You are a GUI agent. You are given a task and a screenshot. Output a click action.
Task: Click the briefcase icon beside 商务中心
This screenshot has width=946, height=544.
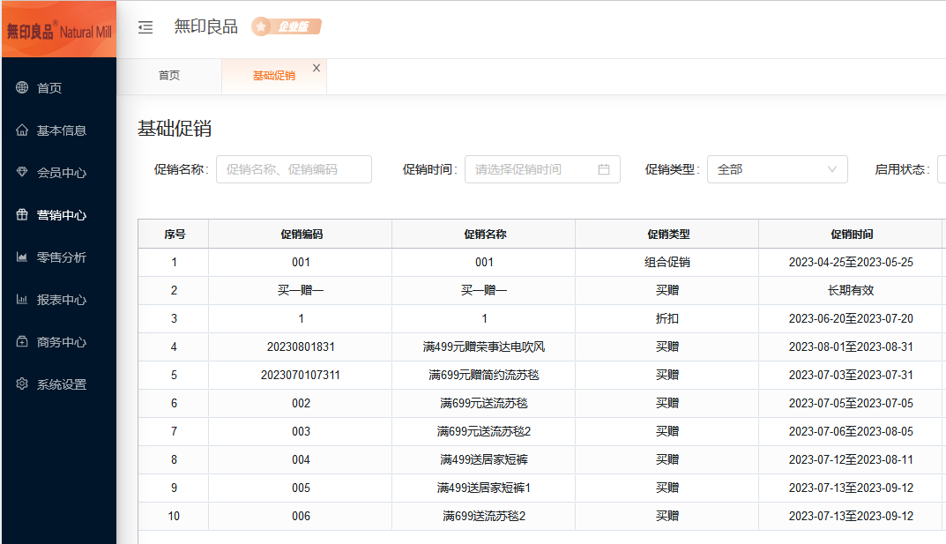22,342
